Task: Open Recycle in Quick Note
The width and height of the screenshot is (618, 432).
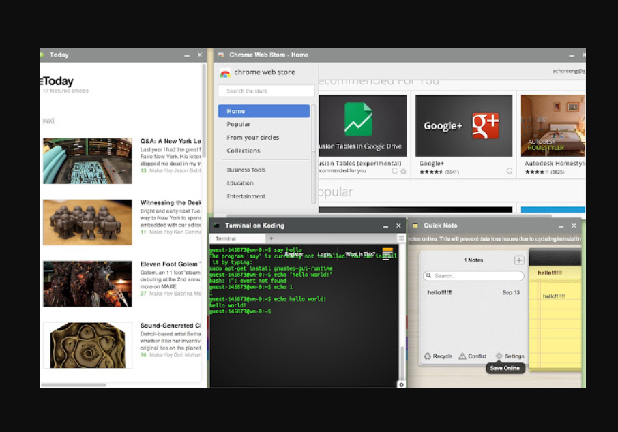Action: click(439, 356)
